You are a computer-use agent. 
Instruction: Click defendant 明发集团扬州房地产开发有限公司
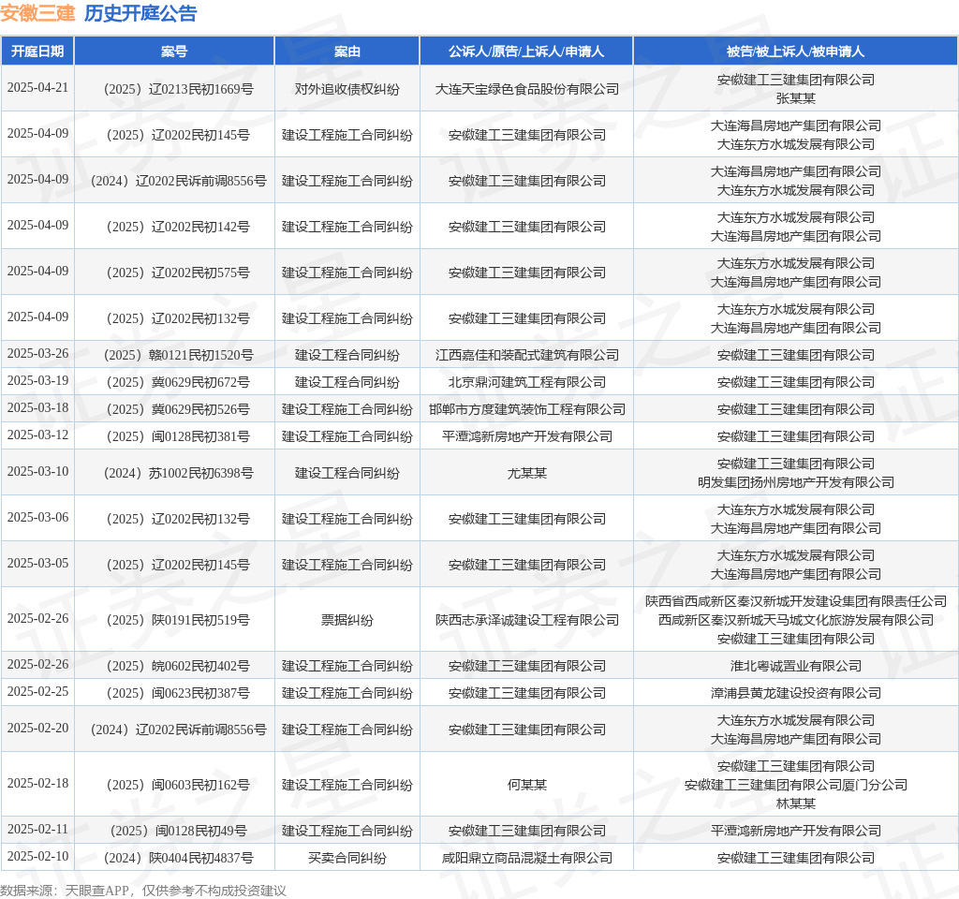point(795,482)
